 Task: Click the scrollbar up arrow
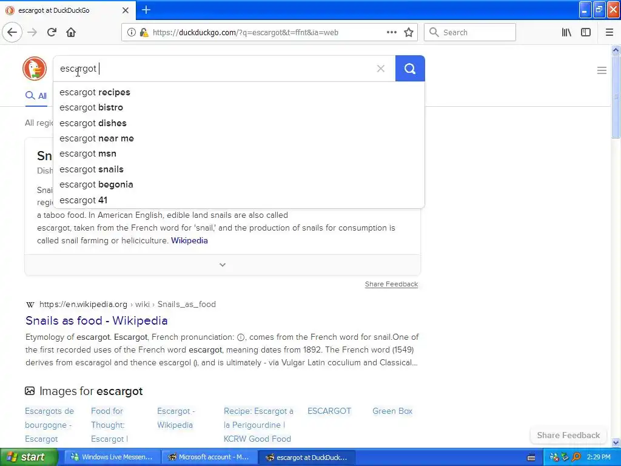(x=616, y=50)
